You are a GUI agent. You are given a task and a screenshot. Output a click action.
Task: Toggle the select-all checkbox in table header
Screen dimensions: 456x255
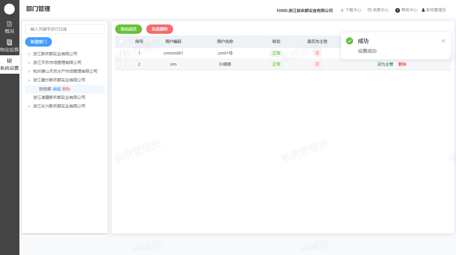121,41
